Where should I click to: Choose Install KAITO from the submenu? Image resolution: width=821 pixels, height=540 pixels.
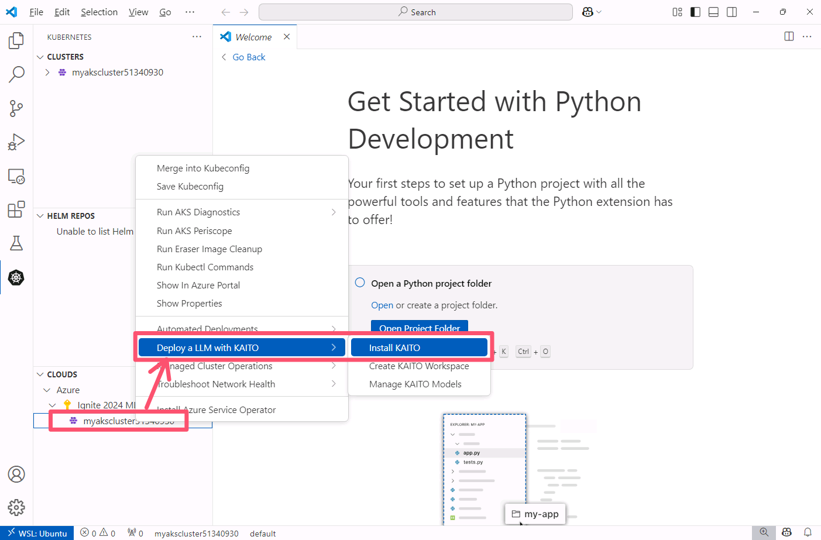(419, 348)
